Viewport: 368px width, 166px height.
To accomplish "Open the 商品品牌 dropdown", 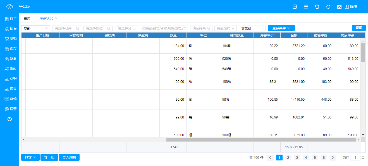I will (x=226, y=28).
